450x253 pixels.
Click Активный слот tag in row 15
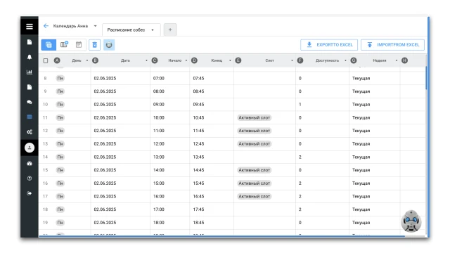(x=255, y=170)
